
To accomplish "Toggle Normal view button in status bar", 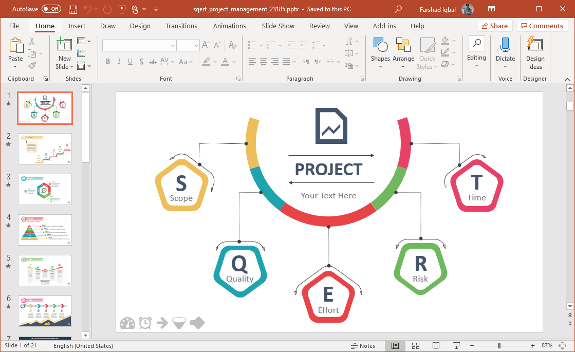I will click(395, 346).
